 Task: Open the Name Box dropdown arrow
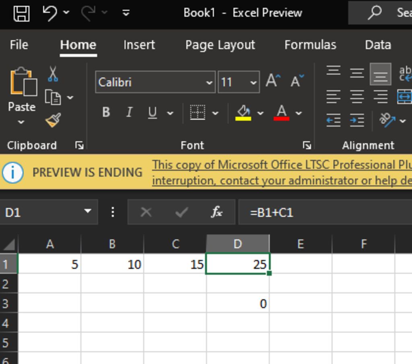(87, 211)
